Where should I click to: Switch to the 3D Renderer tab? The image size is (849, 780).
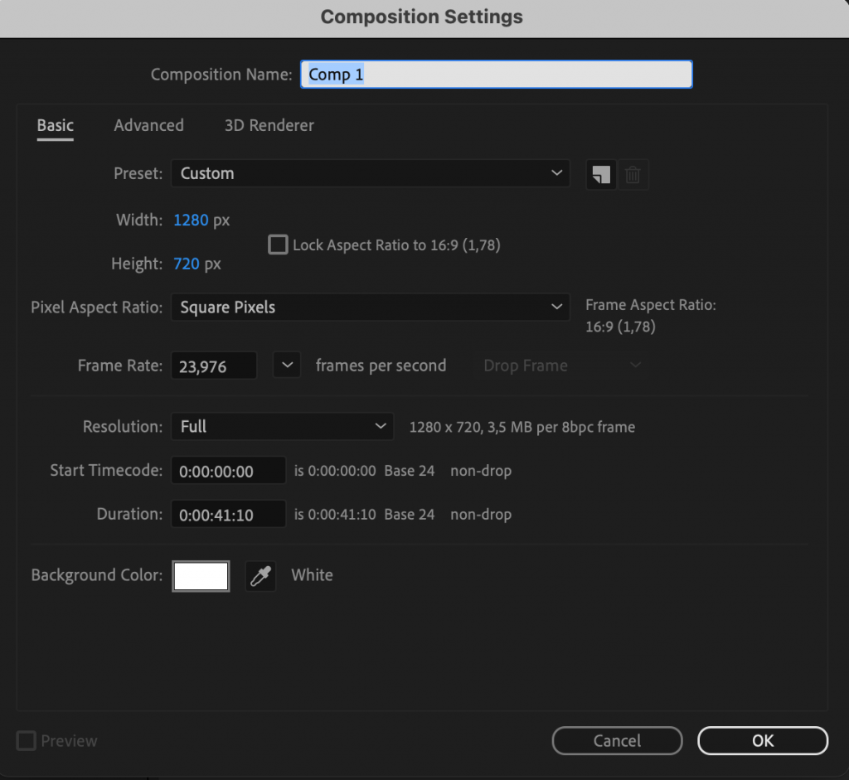[x=269, y=125]
